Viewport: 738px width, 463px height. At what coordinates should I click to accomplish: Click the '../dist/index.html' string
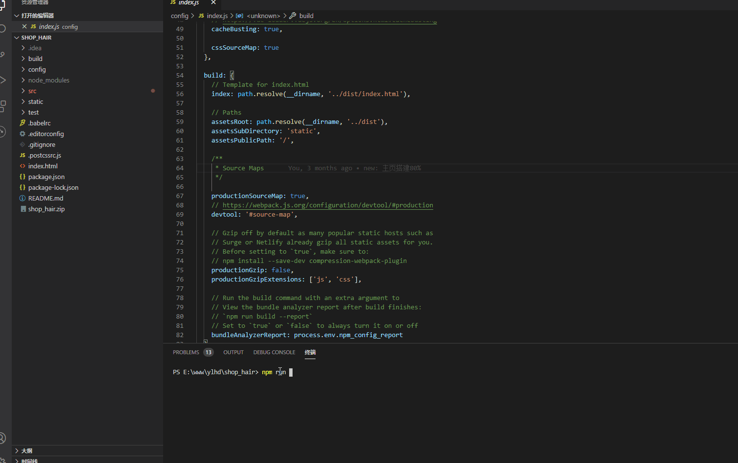click(365, 94)
